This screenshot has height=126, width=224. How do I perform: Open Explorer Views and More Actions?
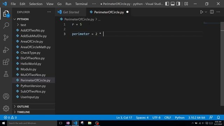tap(49, 12)
